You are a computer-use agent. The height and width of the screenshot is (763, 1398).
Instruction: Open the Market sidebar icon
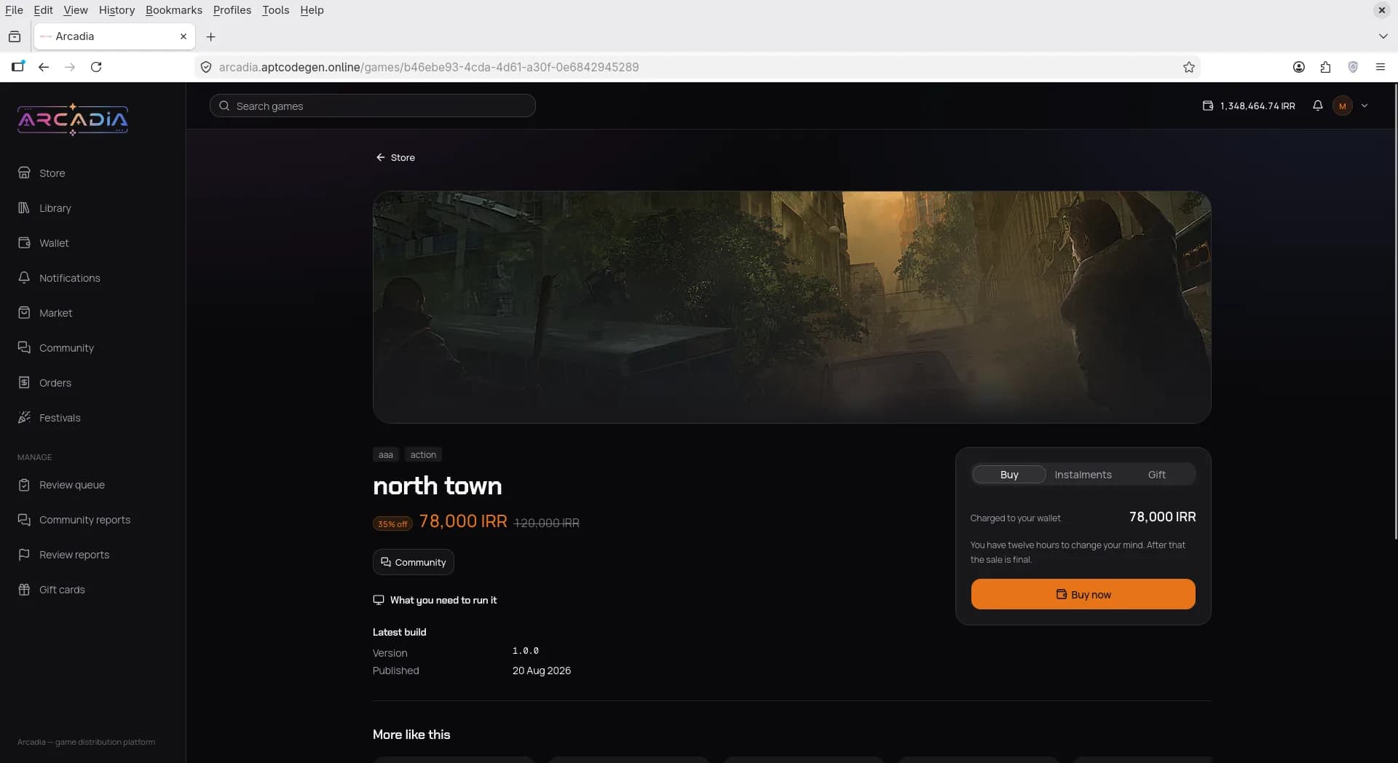(24, 312)
